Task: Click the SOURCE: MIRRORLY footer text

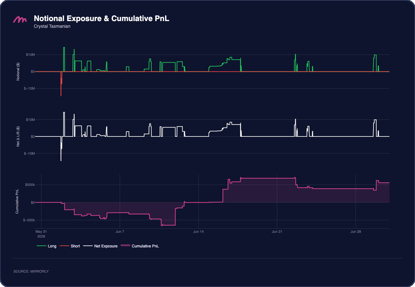Action: tap(31, 271)
